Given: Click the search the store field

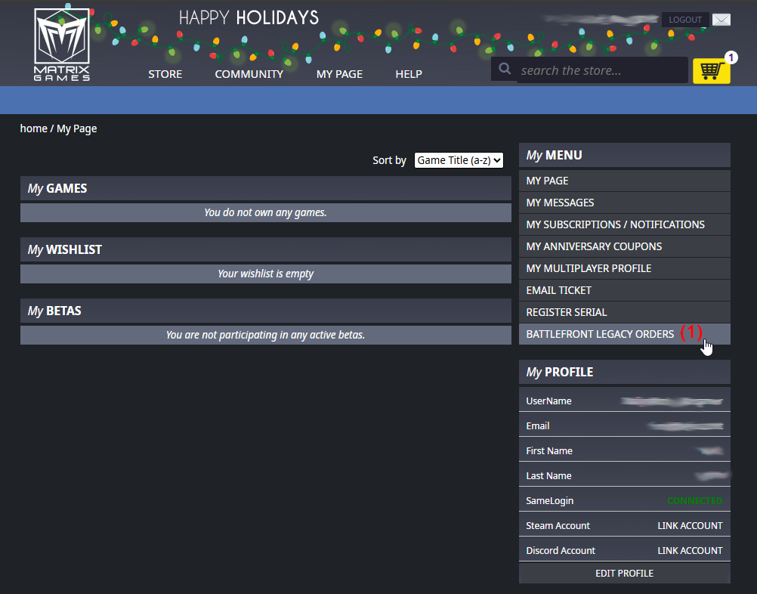Looking at the screenshot, I should click(602, 70).
